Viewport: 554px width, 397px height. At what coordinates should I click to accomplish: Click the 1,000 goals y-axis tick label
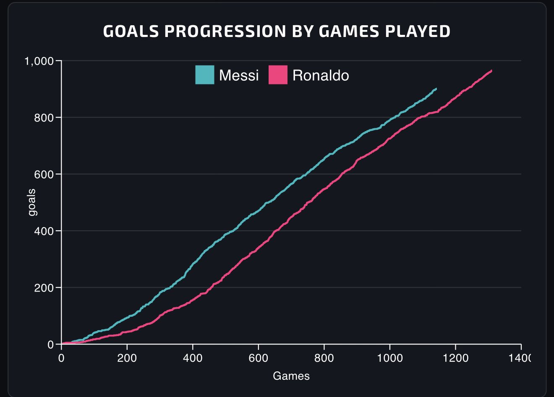tap(39, 61)
